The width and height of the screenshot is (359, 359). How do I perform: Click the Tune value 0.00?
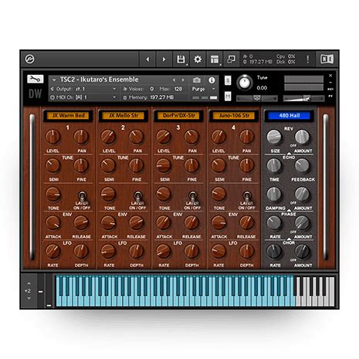pos(262,88)
